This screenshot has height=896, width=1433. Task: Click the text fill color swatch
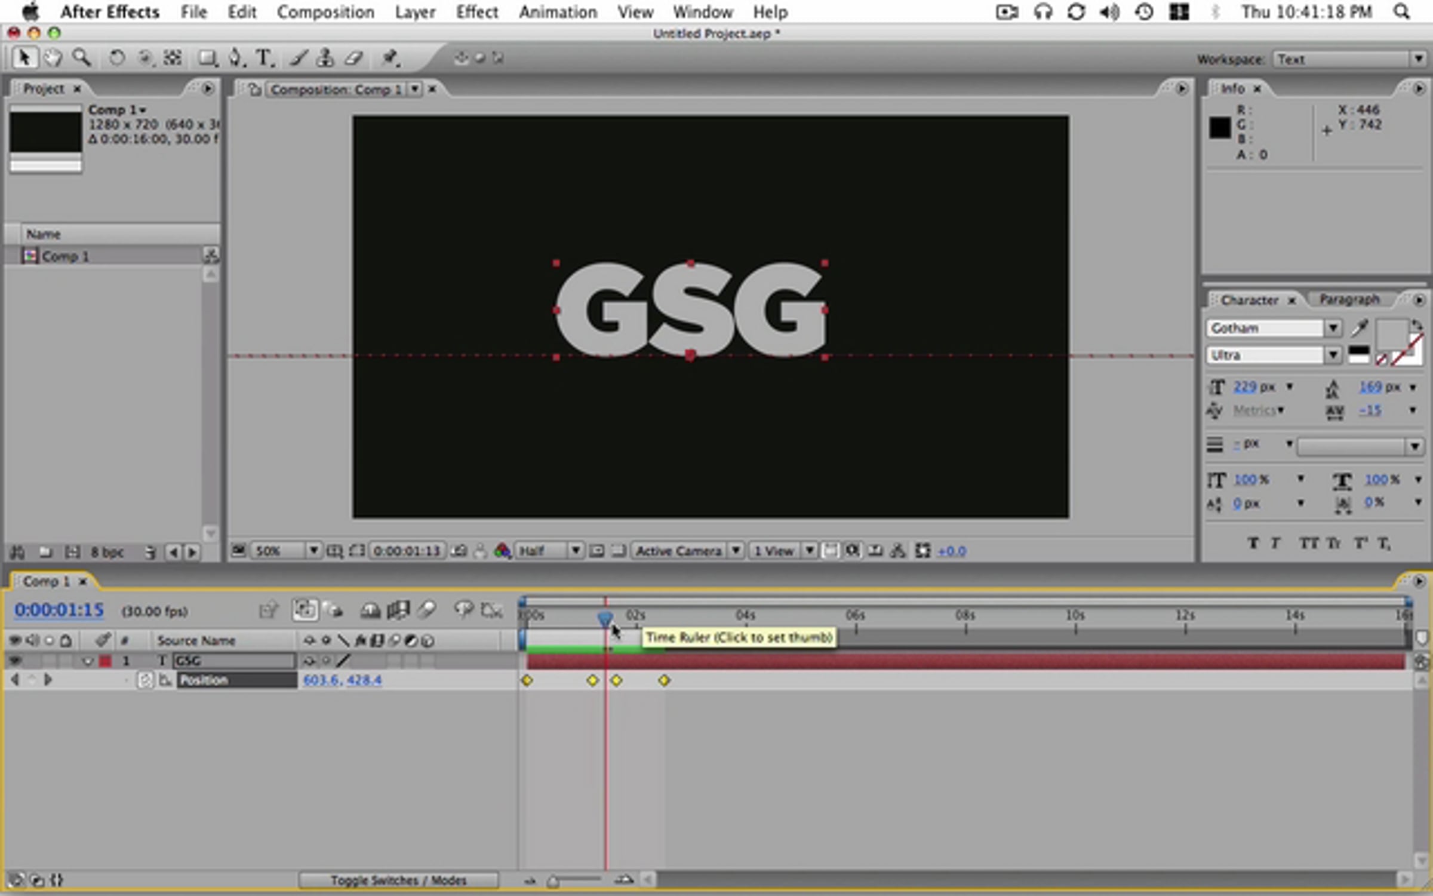pyautogui.click(x=1392, y=335)
